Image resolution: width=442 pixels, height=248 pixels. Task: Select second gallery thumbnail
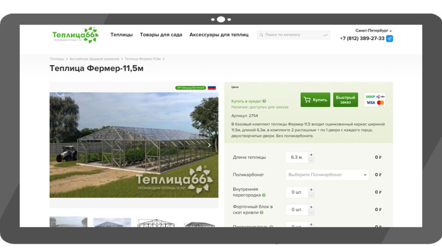pos(112,222)
